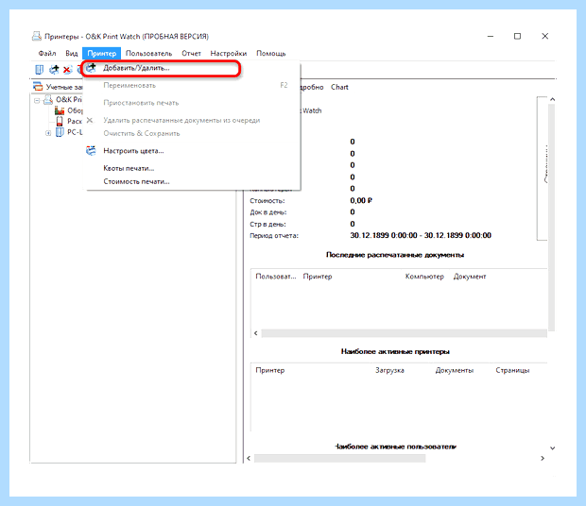
Task: Sort active printers by Принтер column
Action: pyautogui.click(x=269, y=371)
